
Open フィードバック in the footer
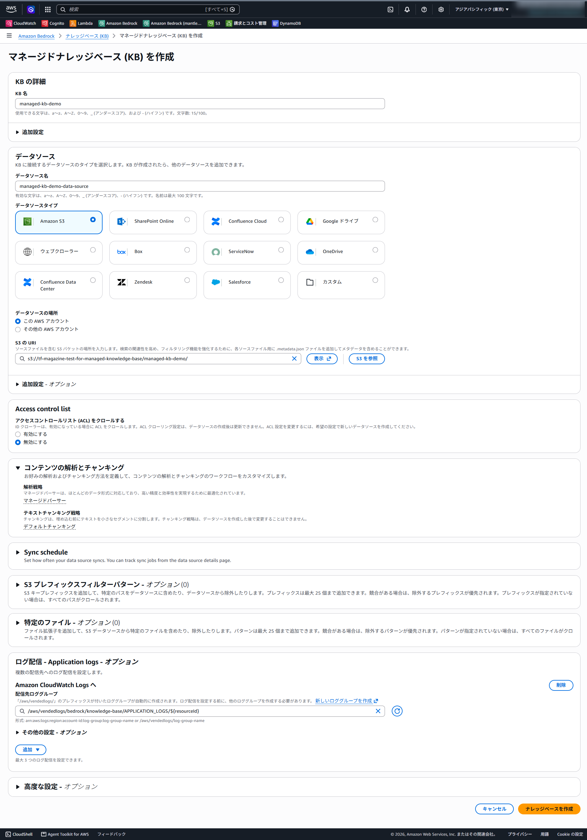point(111,834)
